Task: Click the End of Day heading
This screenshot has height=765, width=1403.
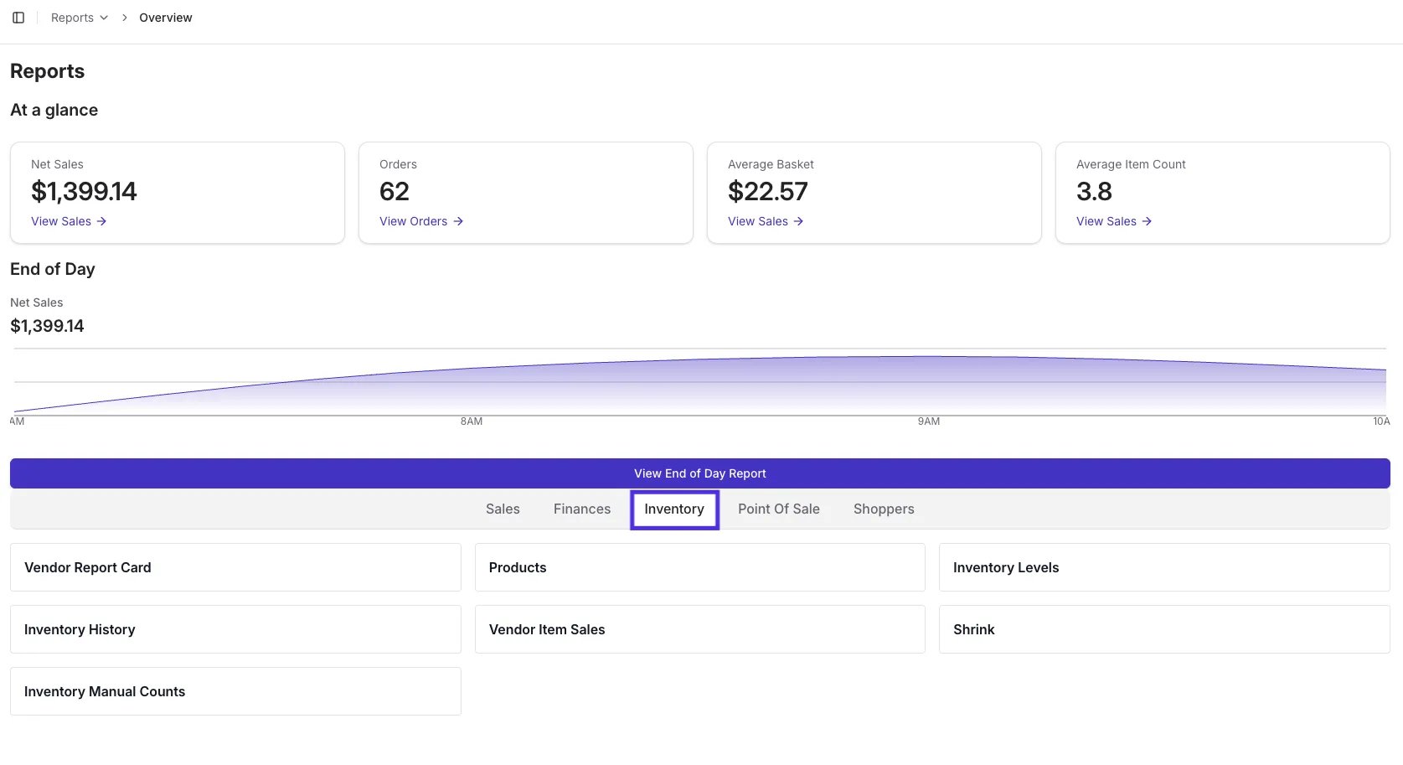Action: [x=53, y=269]
